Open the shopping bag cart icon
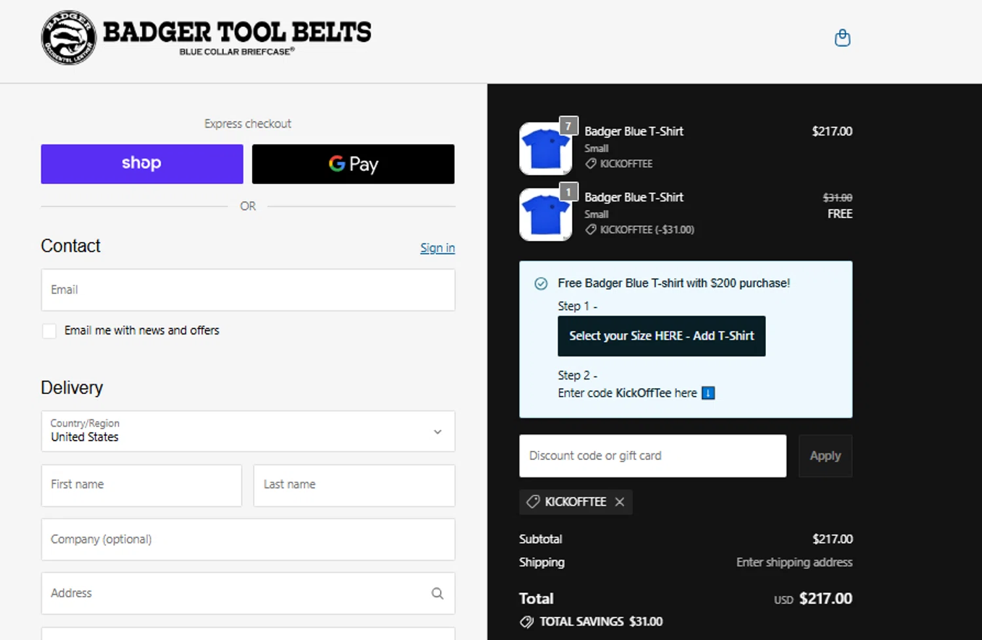 point(843,38)
